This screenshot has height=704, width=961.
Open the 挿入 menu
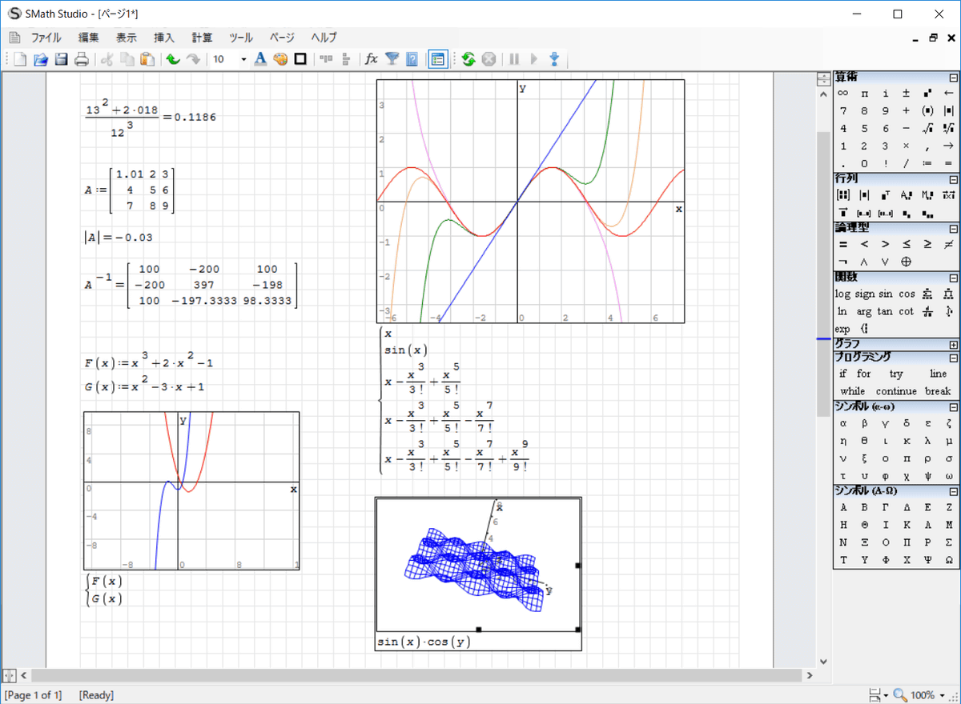164,38
